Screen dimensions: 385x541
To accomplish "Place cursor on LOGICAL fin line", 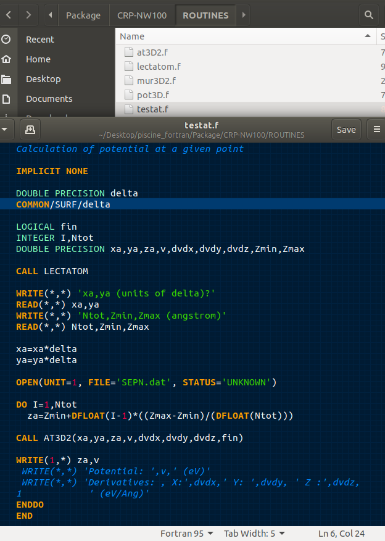I will [46, 227].
